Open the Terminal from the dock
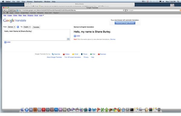Image resolution: width=181 pixels, height=116 pixels. coord(132,110)
